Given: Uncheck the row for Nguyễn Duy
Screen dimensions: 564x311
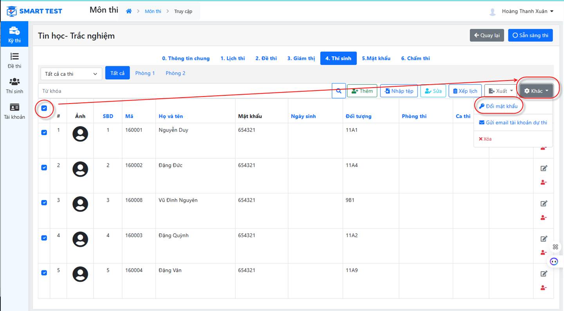Looking at the screenshot, I should (44, 132).
